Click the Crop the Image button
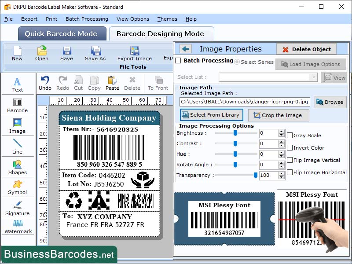This screenshot has height=264, width=352. click(x=279, y=115)
